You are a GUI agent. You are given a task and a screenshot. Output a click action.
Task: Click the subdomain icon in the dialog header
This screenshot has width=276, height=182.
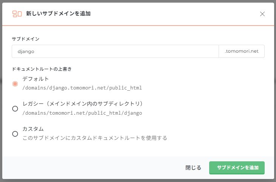tap(17, 14)
